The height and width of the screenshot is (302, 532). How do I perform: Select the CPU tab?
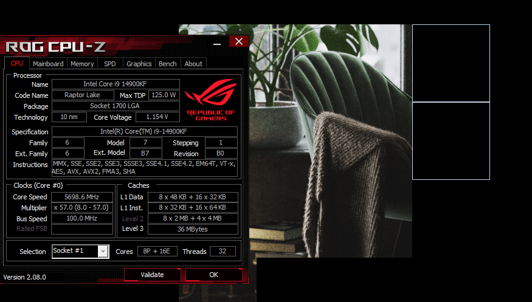[16, 63]
